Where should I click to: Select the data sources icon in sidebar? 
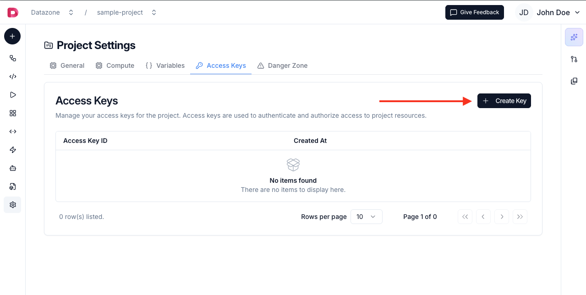[x=12, y=186]
